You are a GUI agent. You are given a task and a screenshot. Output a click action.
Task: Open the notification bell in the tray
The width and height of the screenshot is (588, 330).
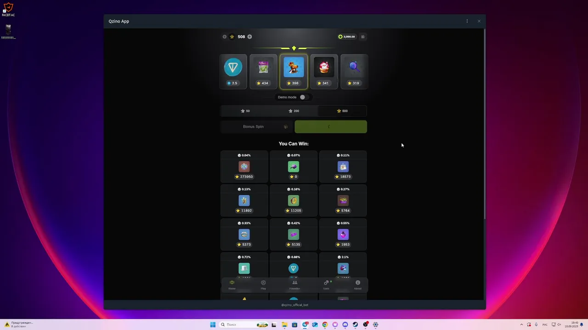point(582,324)
